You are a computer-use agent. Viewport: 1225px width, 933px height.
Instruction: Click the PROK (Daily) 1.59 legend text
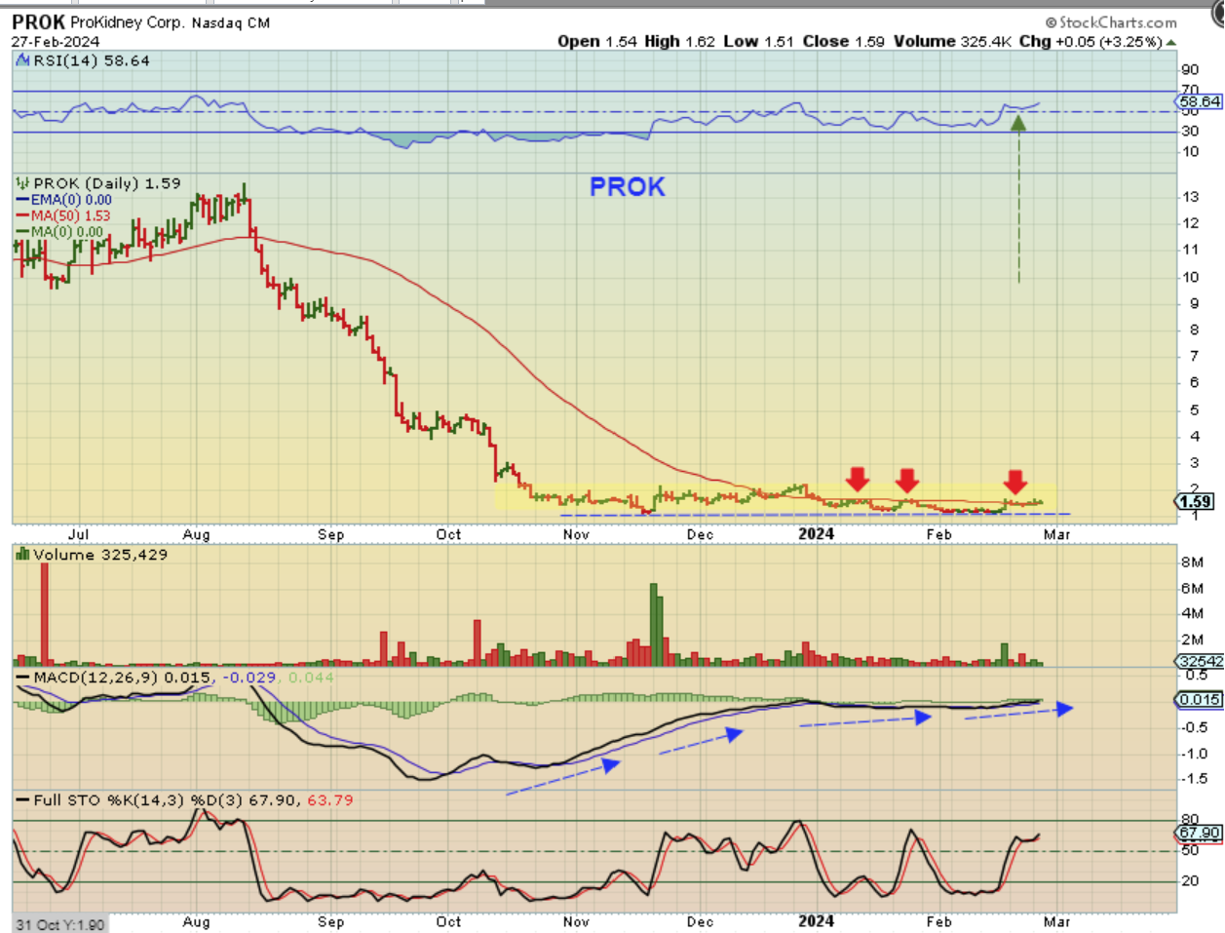(107, 183)
